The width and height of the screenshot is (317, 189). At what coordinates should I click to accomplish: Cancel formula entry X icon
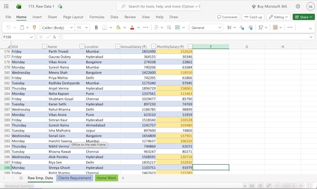click(41, 37)
